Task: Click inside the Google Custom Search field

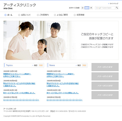Action: [x=105, y=8]
